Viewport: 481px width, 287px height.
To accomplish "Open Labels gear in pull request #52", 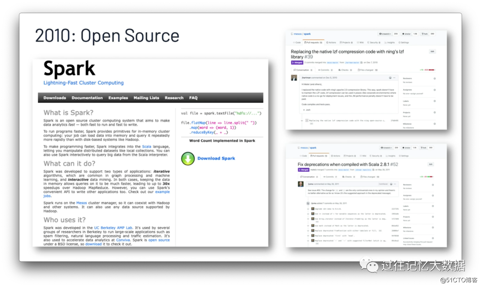I will pyautogui.click(x=433, y=206).
